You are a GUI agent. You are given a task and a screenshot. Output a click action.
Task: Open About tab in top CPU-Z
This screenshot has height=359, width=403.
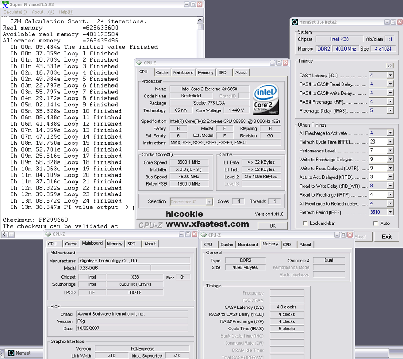(241, 72)
